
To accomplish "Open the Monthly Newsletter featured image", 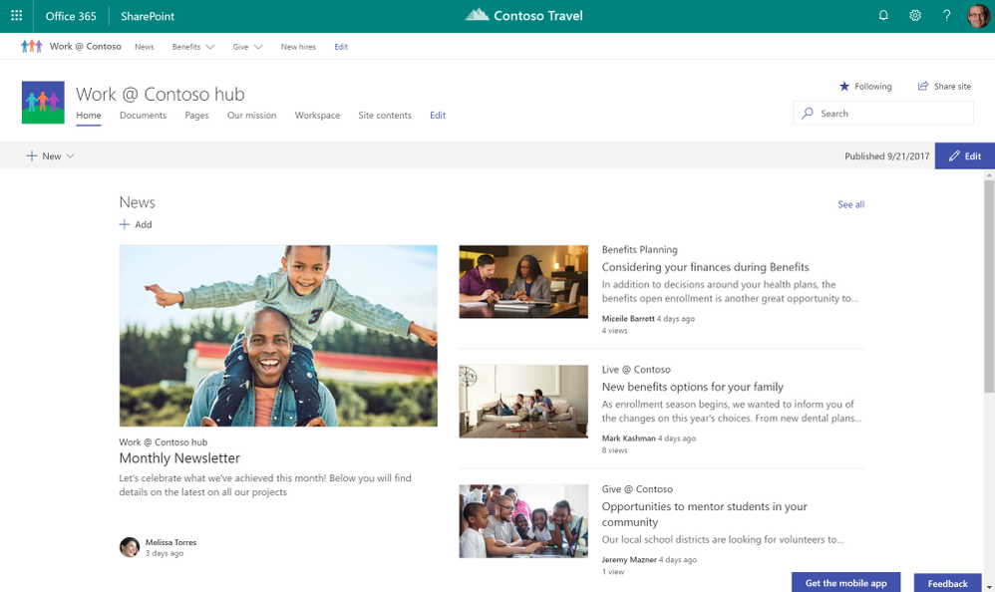I will [278, 336].
